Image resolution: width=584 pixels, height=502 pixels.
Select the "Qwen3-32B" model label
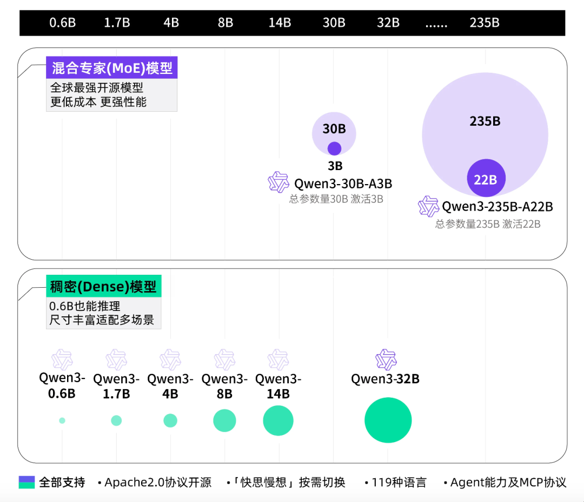(386, 379)
